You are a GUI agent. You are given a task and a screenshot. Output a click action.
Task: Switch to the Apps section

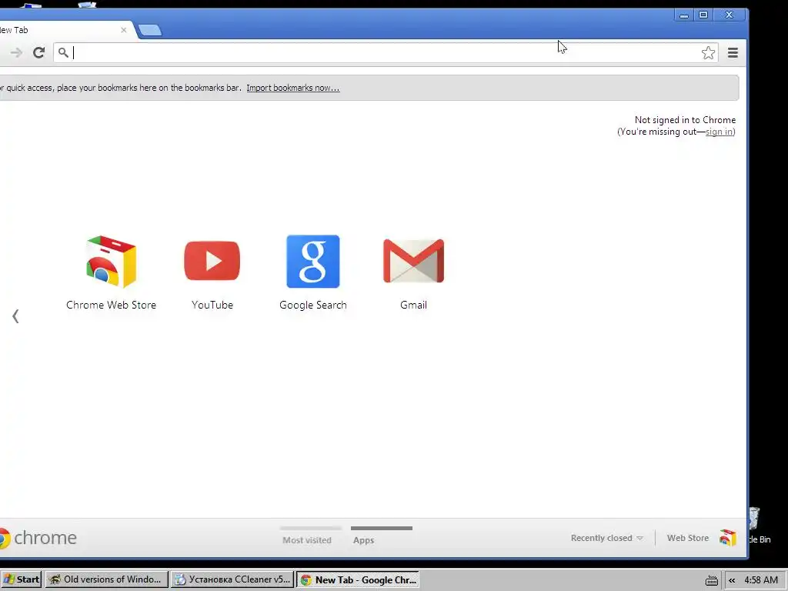point(363,540)
